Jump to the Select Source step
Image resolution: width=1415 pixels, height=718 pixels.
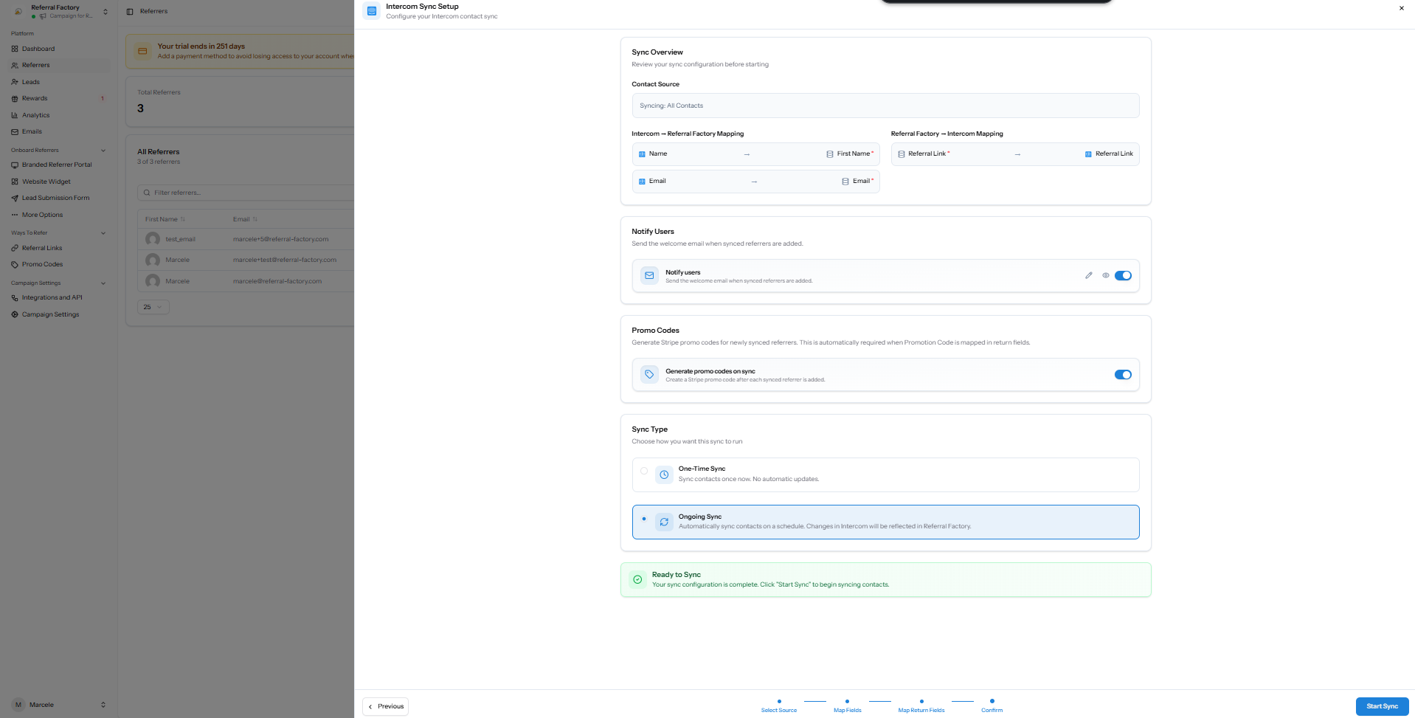click(779, 705)
